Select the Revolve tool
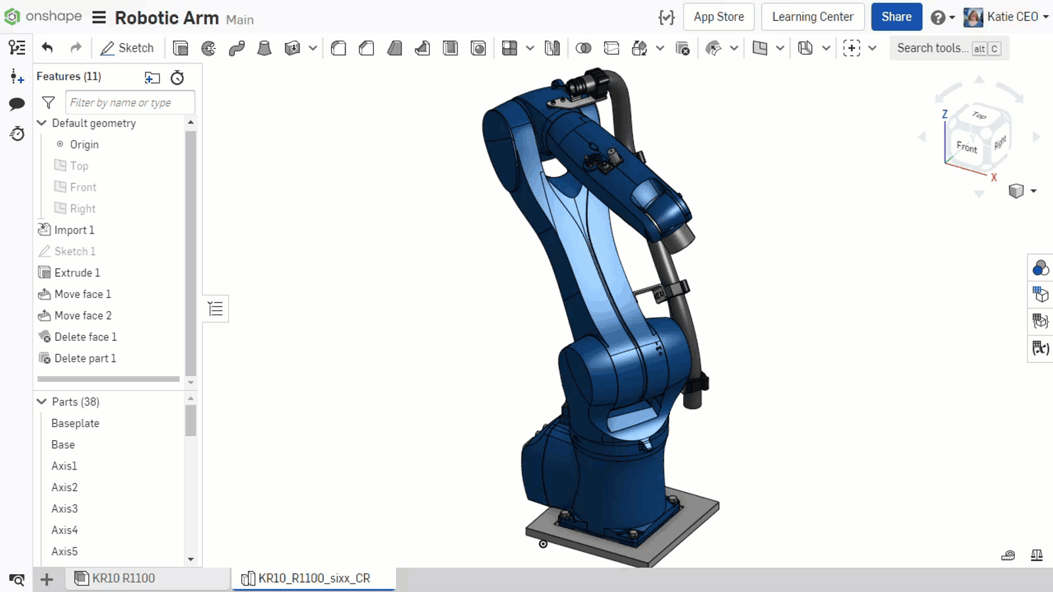1053x592 pixels. [x=209, y=48]
